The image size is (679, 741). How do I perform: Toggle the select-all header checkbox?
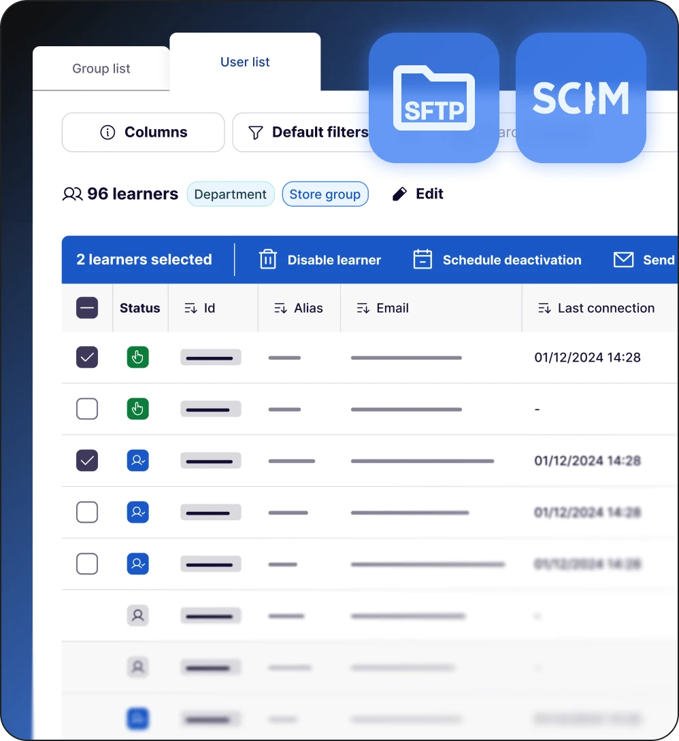(x=87, y=308)
